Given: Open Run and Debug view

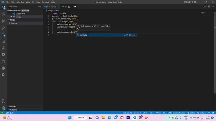Looking at the screenshot, I should pyautogui.click(x=3, y=28).
